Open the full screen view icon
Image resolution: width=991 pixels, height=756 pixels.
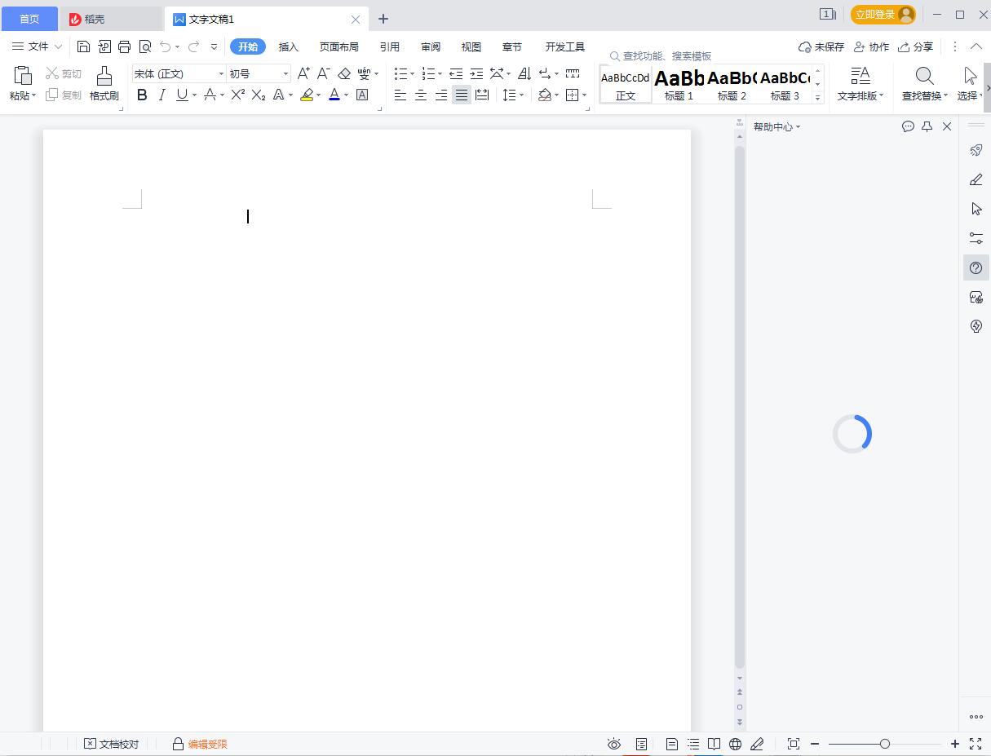click(976, 744)
